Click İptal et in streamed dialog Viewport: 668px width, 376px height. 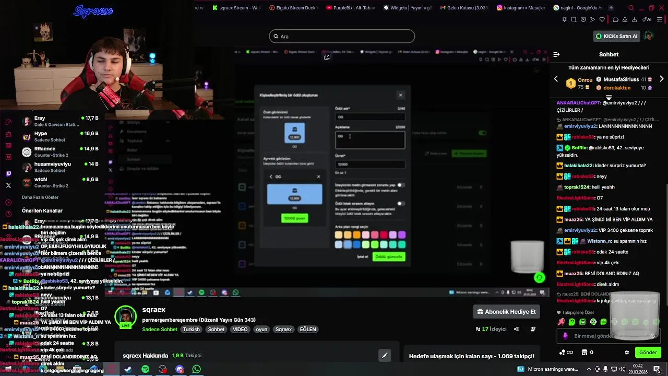[362, 256]
